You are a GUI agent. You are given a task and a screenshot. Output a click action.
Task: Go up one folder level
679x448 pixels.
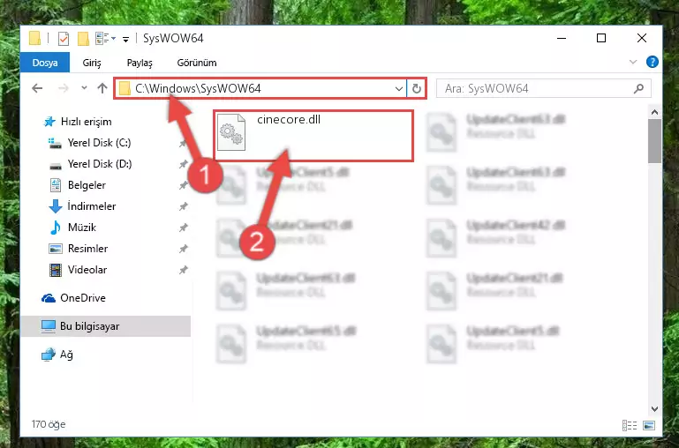point(102,89)
